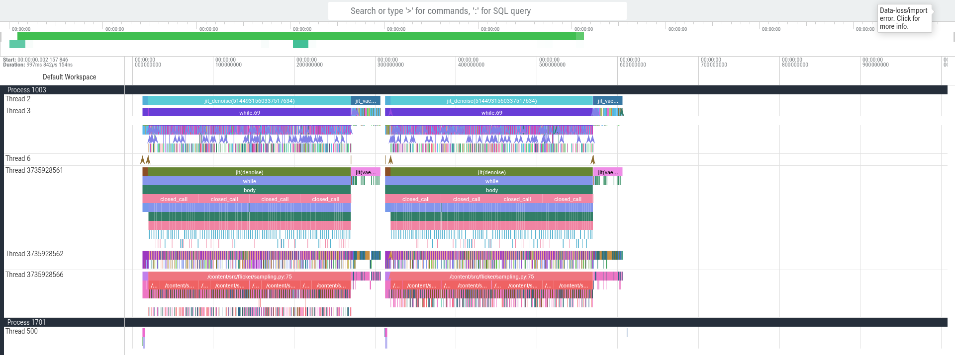The height and width of the screenshot is (355, 955).
Task: Select first /content/src/flicker/sampling.py:75 slice
Action: click(249, 277)
